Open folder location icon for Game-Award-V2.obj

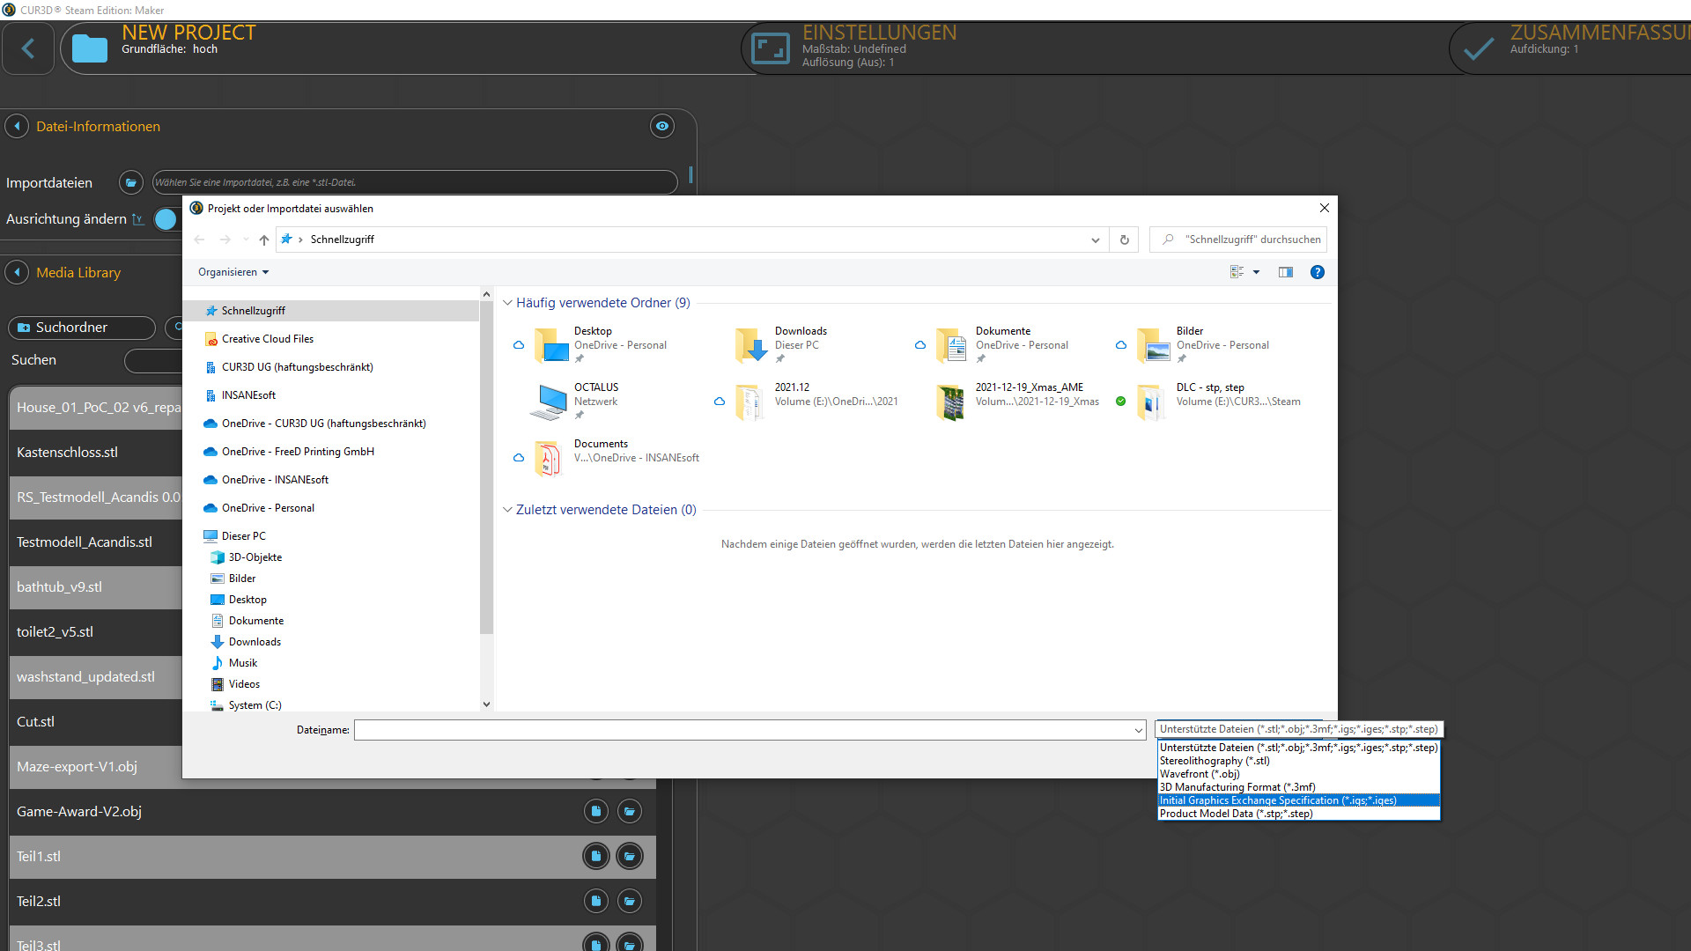point(630,811)
